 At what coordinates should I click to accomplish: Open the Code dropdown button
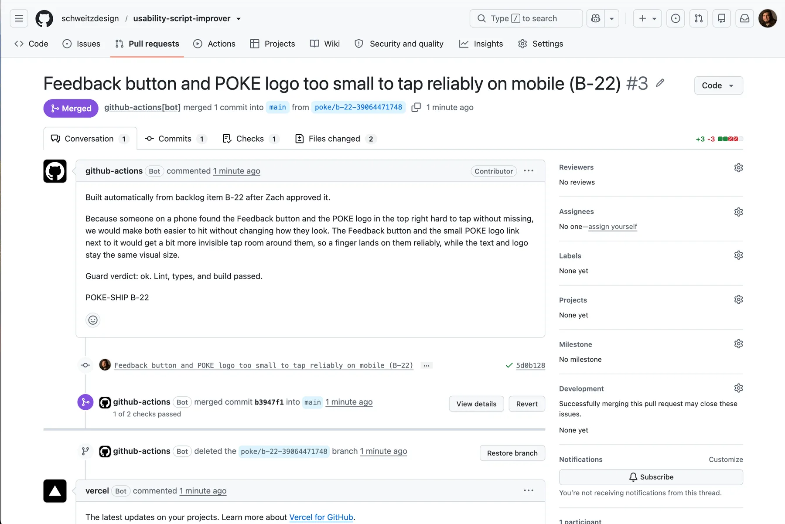(x=718, y=85)
